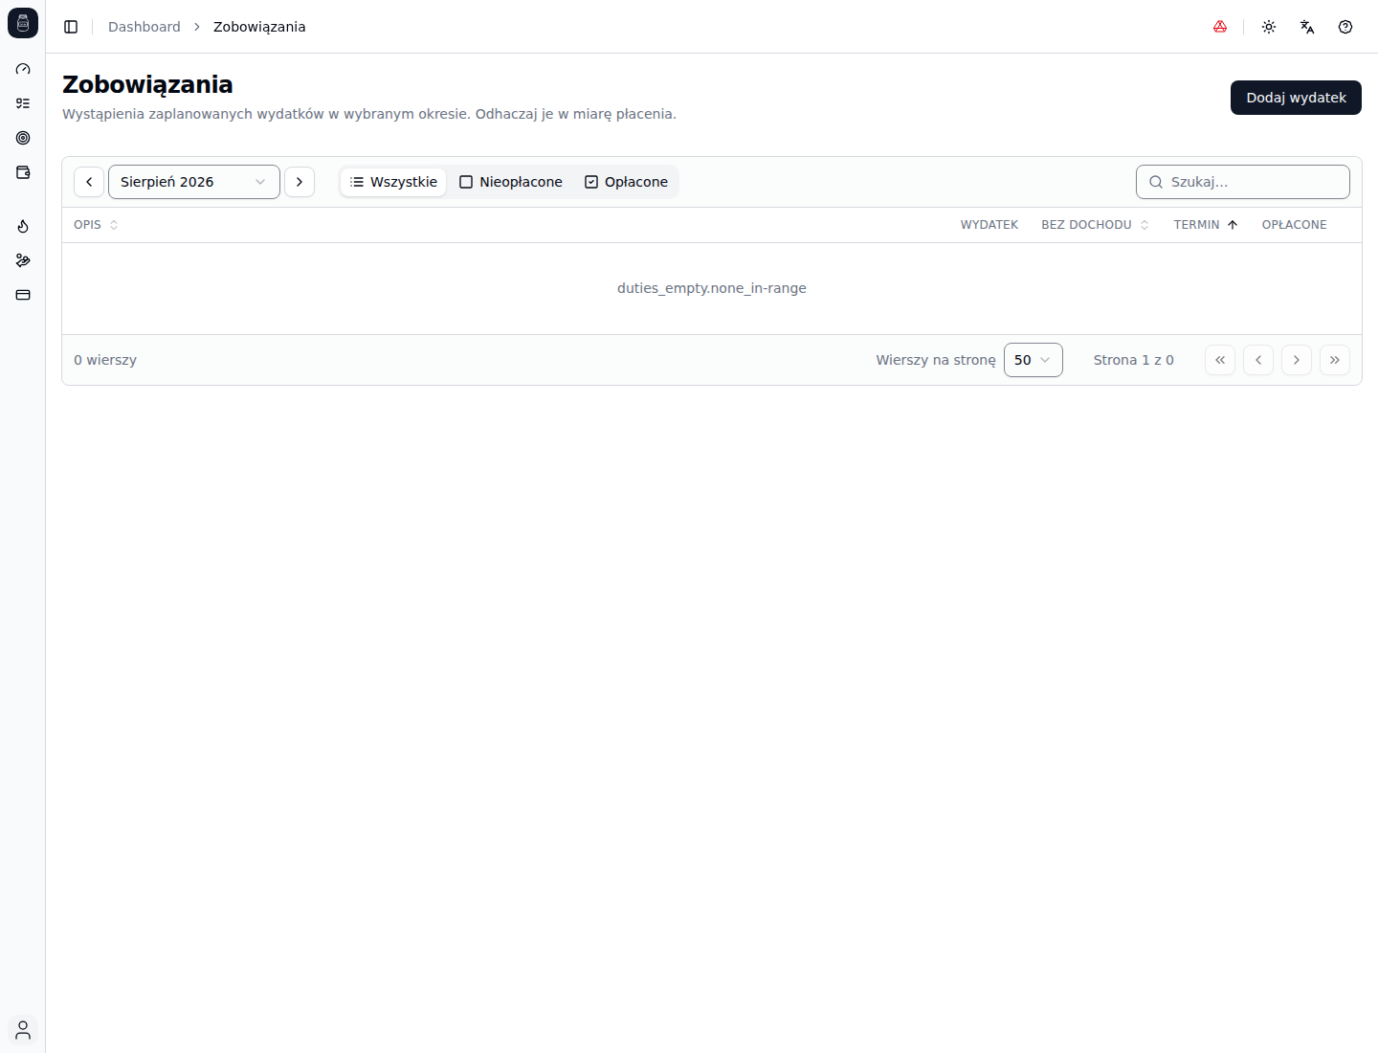1378x1053 pixels.
Task: Open the target goals icon in sidebar
Action: click(23, 138)
